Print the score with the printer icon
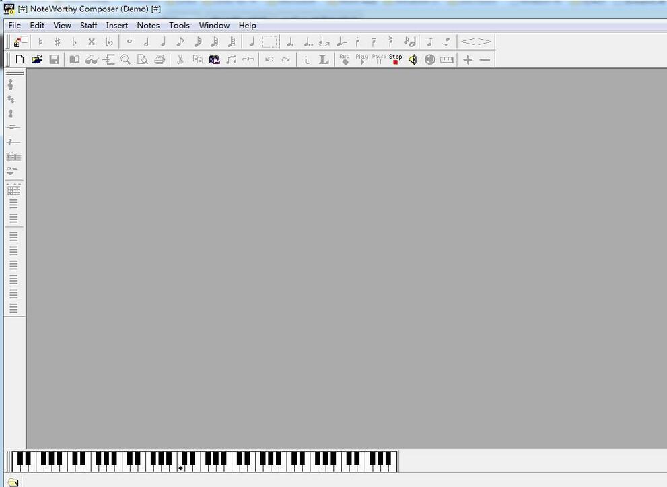Viewport: 667px width, 487px height. click(x=160, y=59)
